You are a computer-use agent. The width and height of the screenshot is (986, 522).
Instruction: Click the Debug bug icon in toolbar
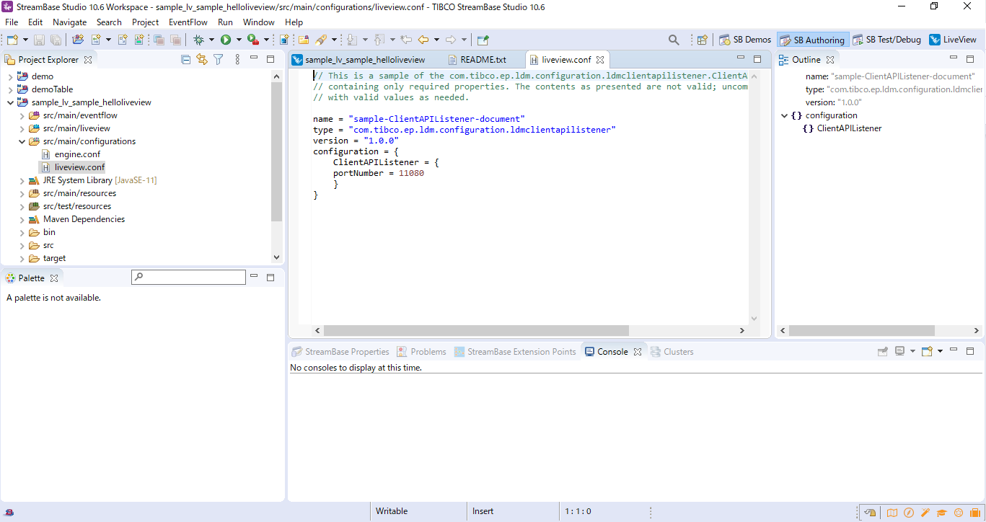pos(198,40)
